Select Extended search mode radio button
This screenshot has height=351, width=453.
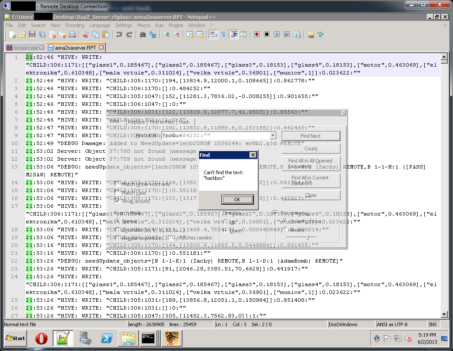[x=117, y=230]
